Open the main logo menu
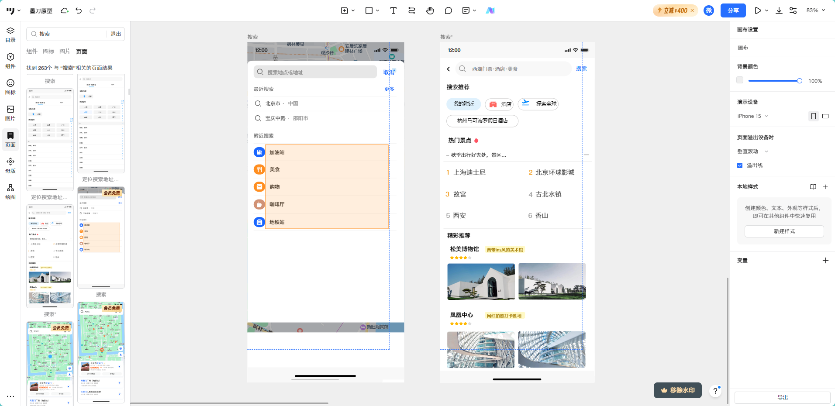835x406 pixels. tap(10, 10)
